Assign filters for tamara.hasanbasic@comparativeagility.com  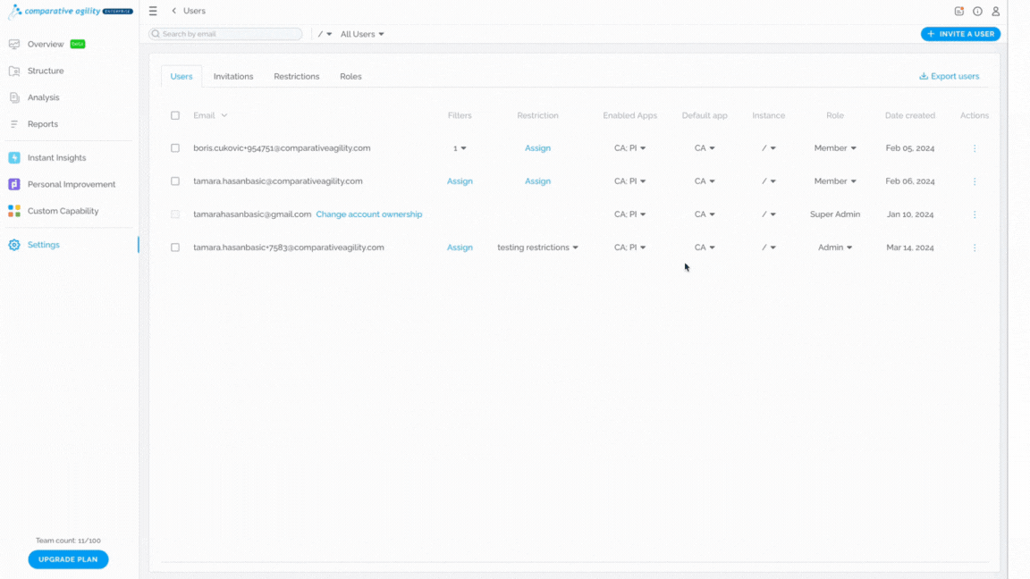460,181
